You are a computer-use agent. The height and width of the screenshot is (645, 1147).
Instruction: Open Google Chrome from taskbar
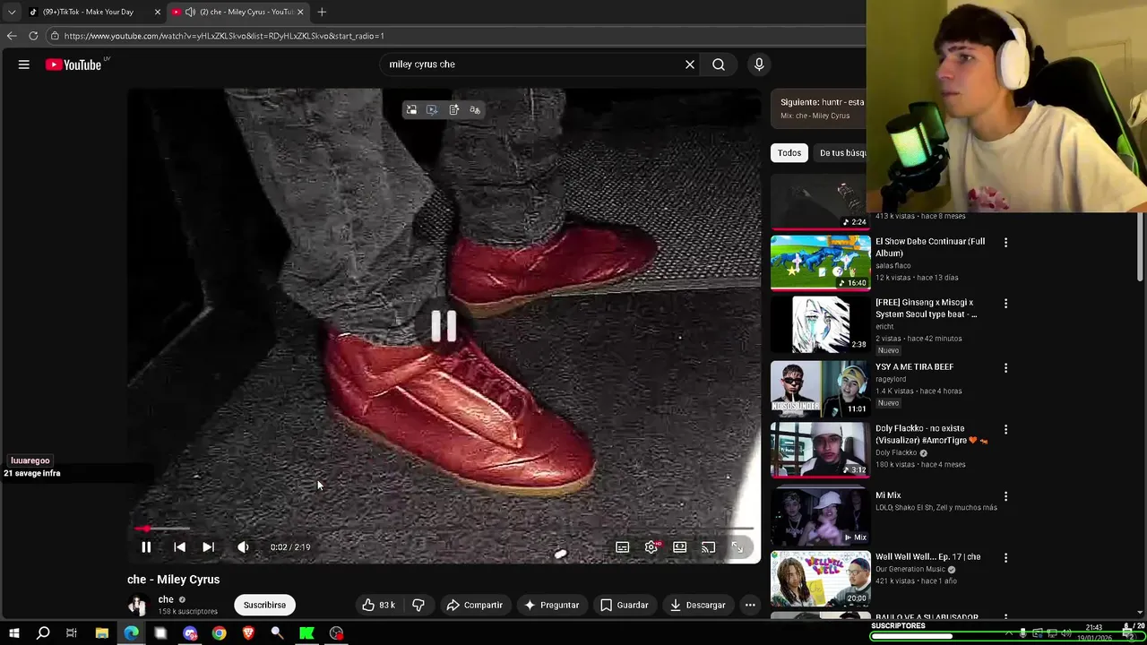[220, 633]
